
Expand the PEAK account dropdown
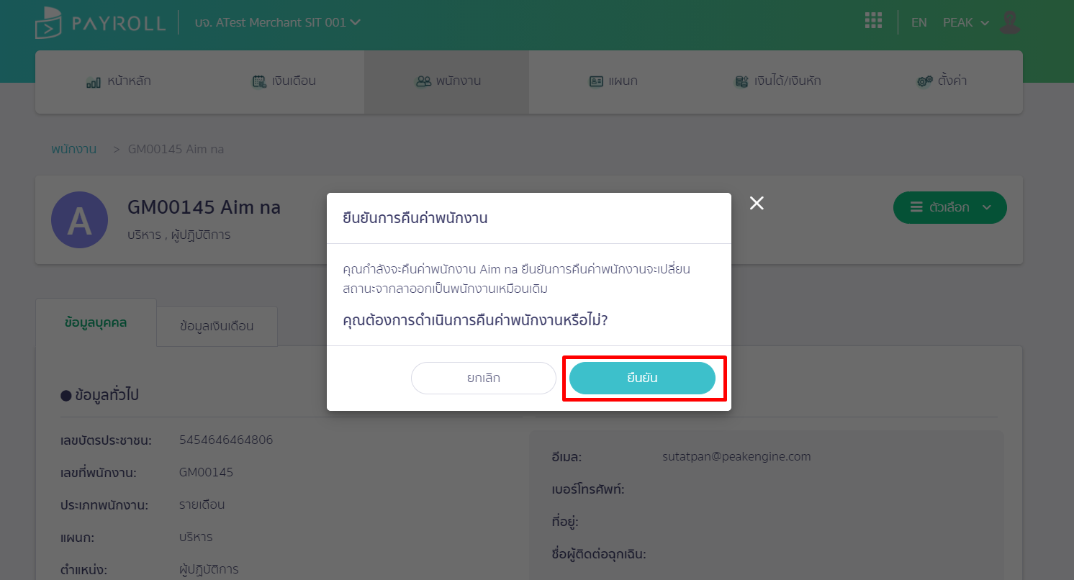(x=966, y=22)
